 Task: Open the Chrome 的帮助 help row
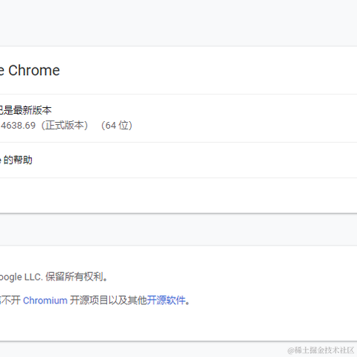click(178, 160)
